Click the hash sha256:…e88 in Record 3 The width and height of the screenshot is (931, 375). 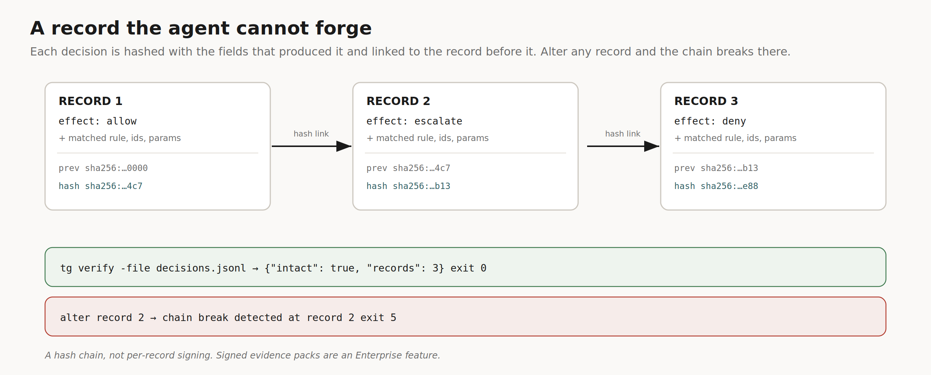pyautogui.click(x=716, y=186)
